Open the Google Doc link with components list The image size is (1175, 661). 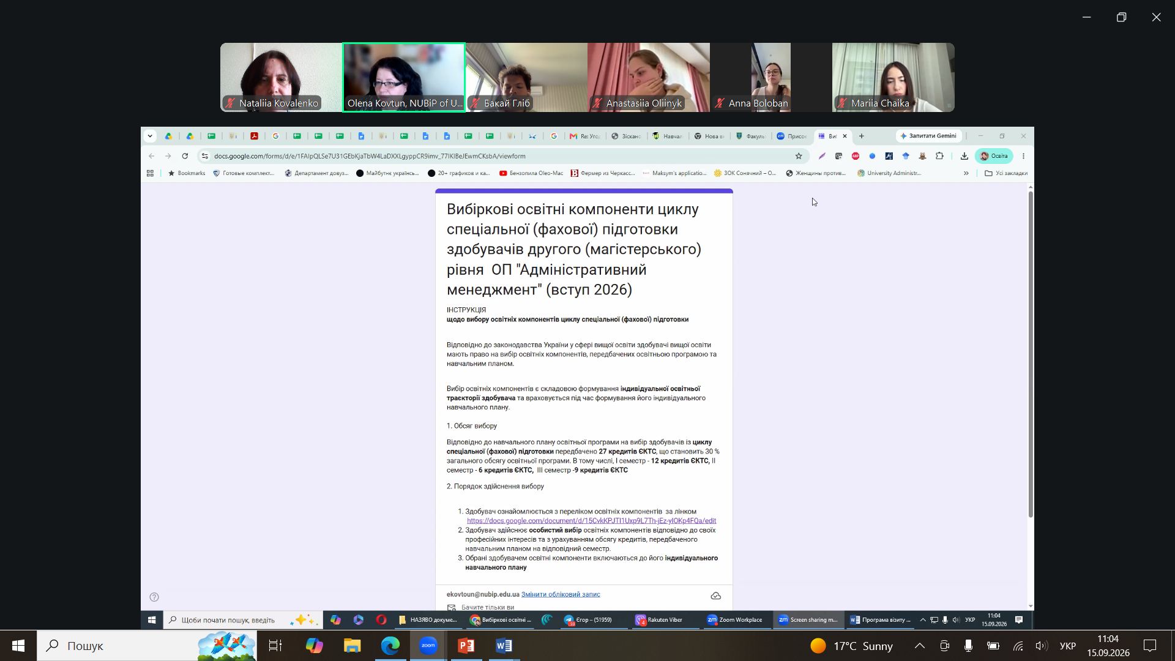point(591,521)
